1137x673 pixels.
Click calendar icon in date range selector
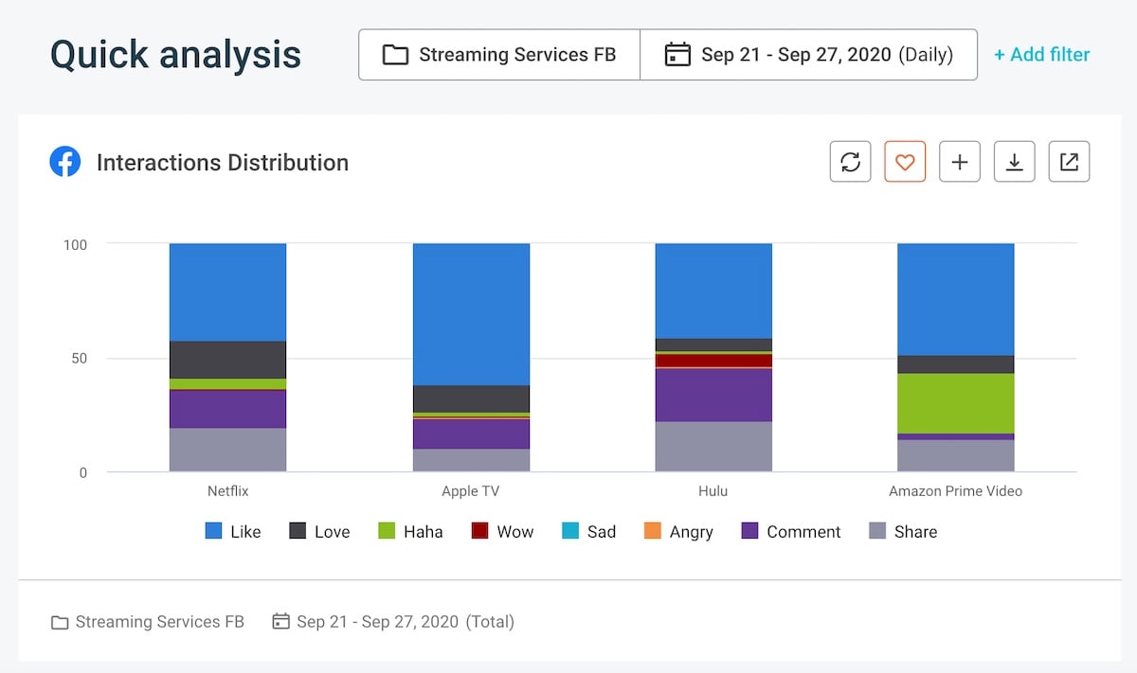coord(677,54)
